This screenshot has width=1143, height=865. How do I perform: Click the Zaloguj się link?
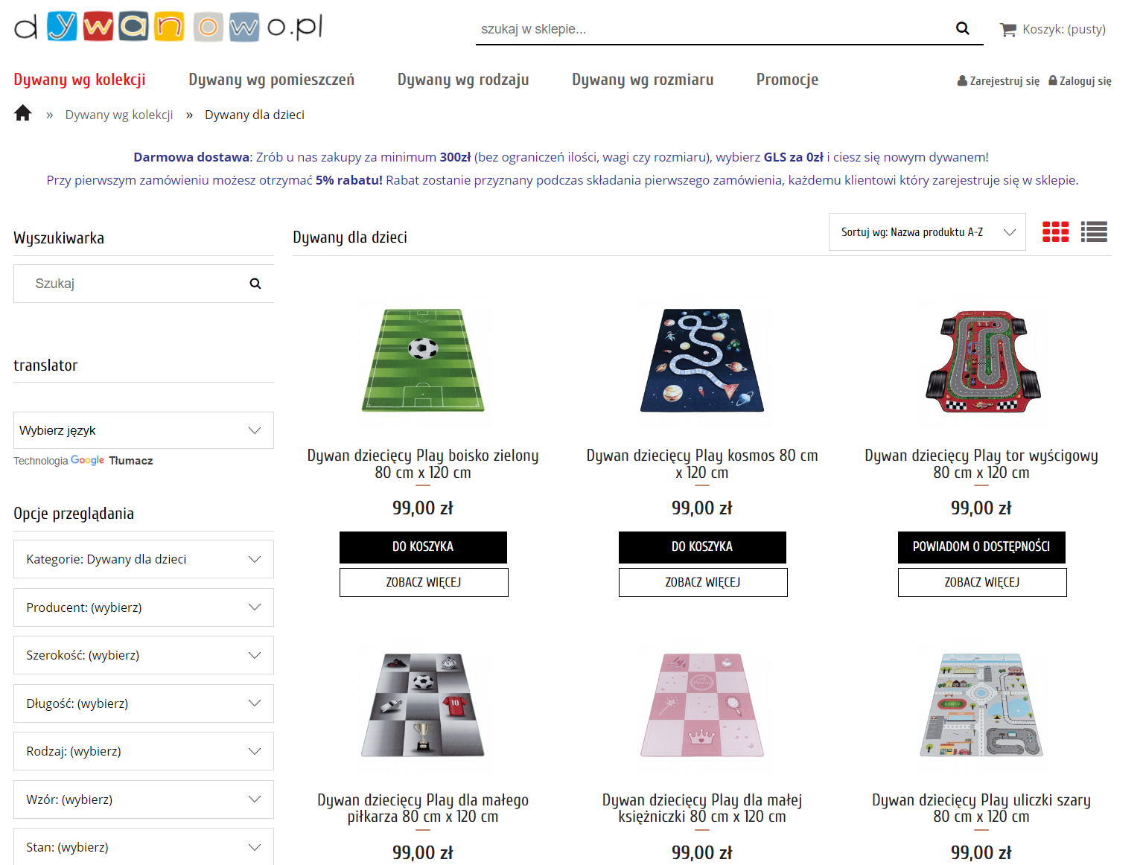1080,81
